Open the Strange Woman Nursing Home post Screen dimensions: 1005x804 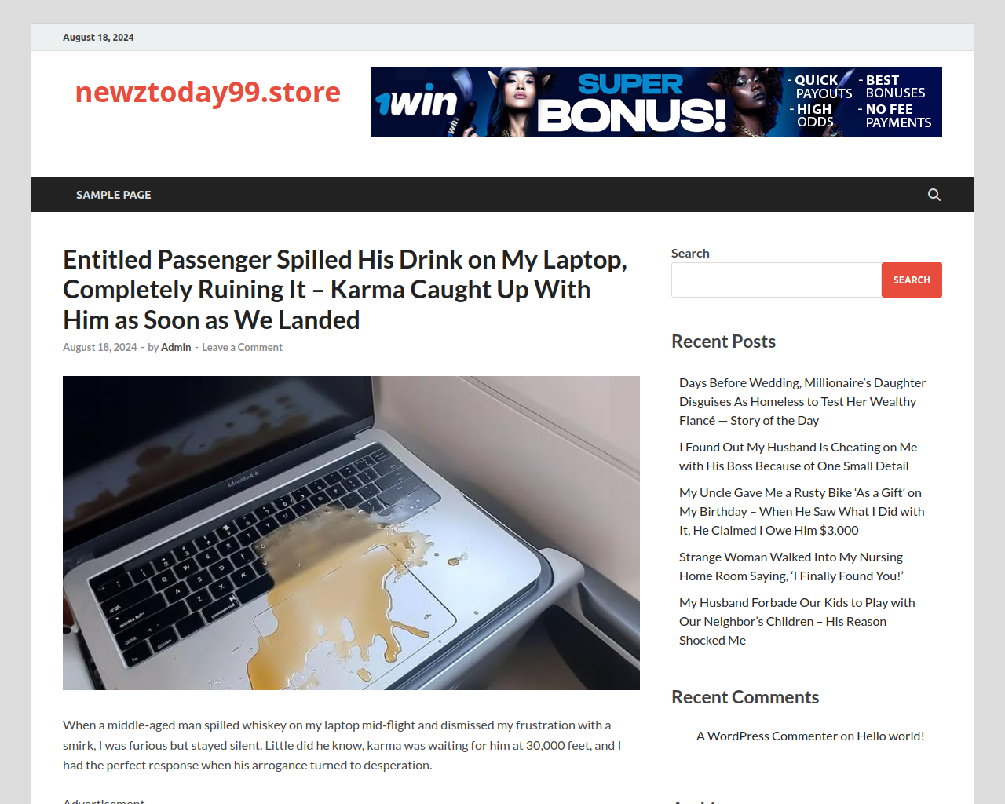click(x=791, y=566)
